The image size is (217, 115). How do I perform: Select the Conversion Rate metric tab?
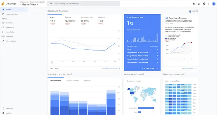(87, 20)
